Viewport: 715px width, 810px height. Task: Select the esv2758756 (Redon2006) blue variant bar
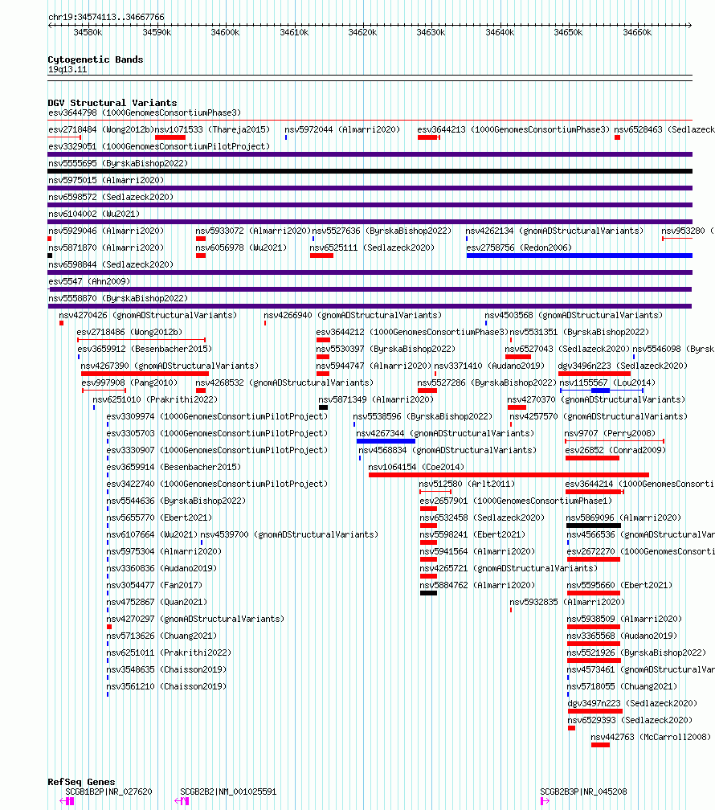(x=579, y=256)
